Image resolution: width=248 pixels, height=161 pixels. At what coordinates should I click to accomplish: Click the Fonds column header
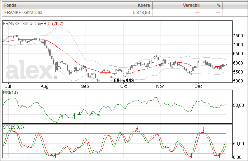pyautogui.click(x=51, y=5)
